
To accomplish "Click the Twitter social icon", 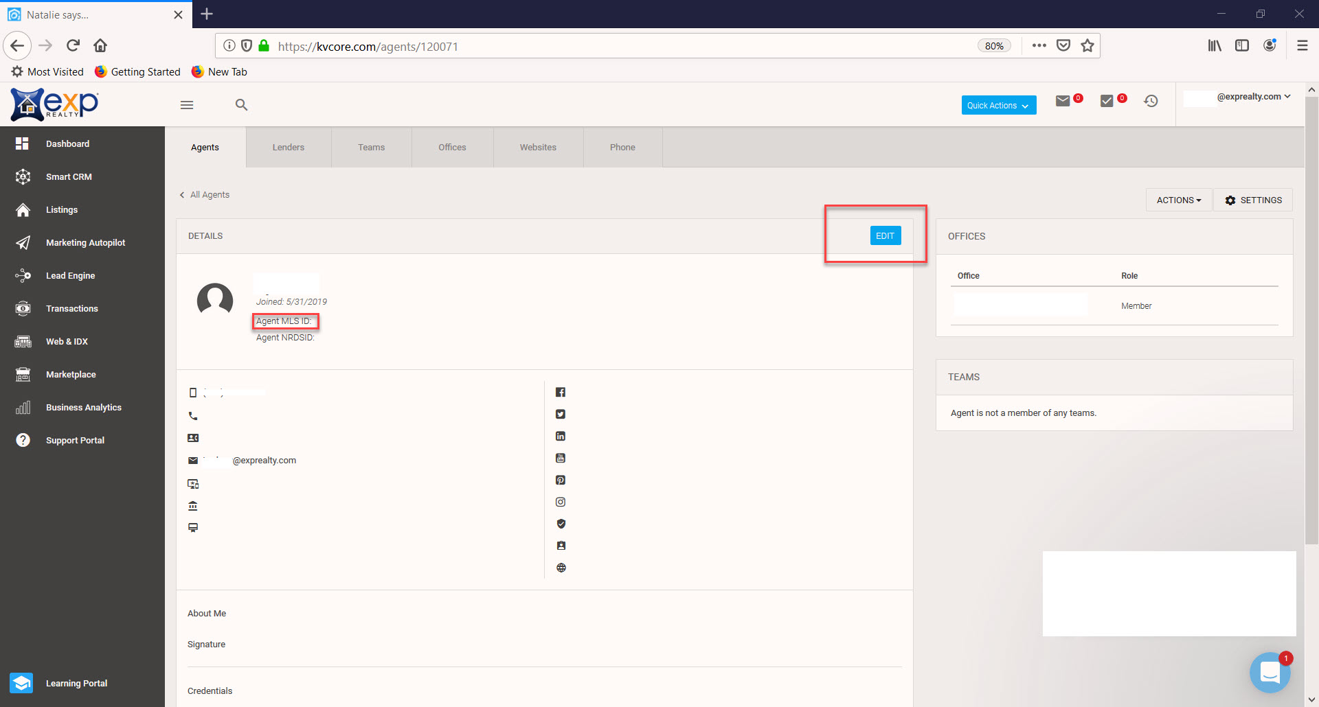I will click(x=561, y=414).
